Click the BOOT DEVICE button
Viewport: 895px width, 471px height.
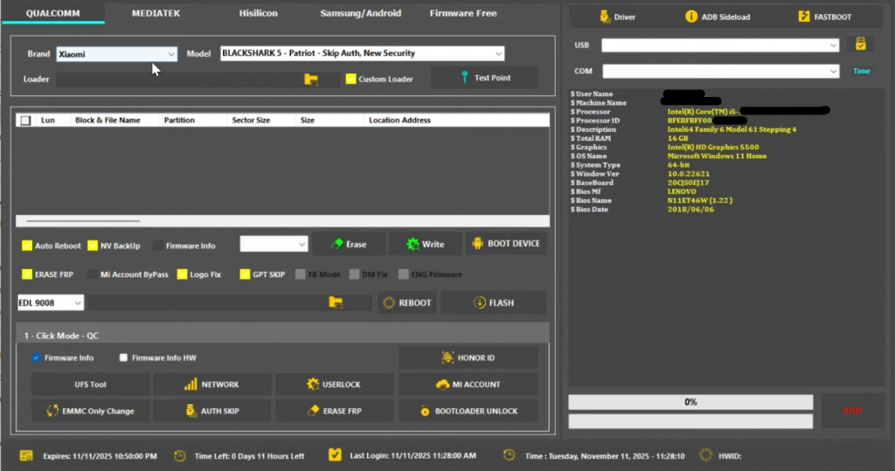coord(506,244)
